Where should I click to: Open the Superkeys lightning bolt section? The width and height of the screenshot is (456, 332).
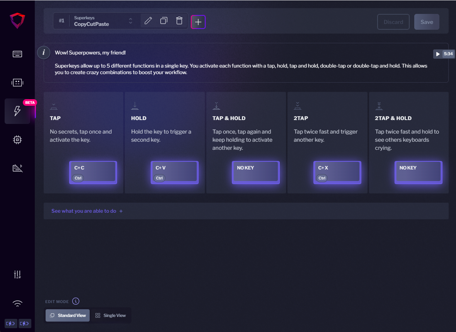(17, 111)
